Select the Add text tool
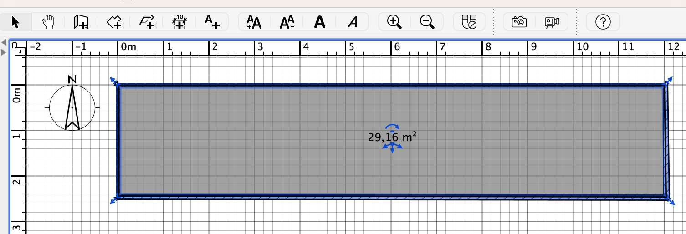Image resolution: width=686 pixels, height=234 pixels. click(x=212, y=21)
